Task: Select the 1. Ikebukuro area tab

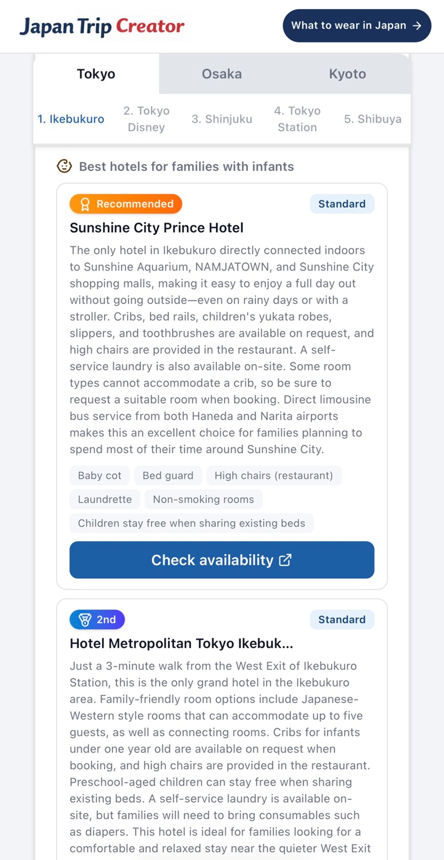Action: [71, 119]
